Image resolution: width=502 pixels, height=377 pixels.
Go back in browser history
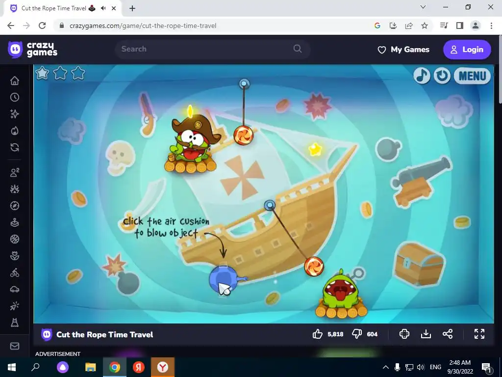pos(11,26)
